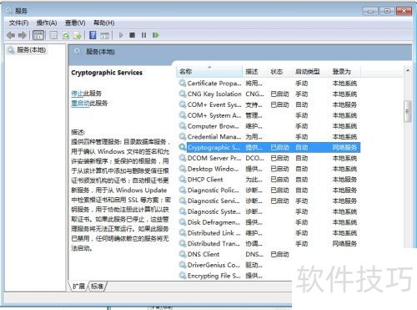The width and height of the screenshot is (417, 310).
Task: Sort by the 登录为 column header
Action: point(344,72)
